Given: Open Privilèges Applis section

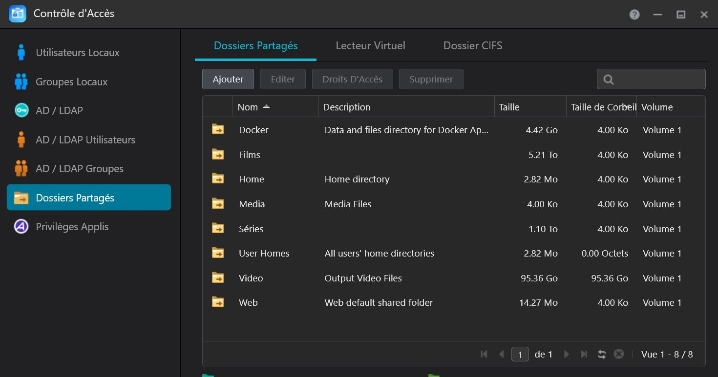Looking at the screenshot, I should (72, 227).
